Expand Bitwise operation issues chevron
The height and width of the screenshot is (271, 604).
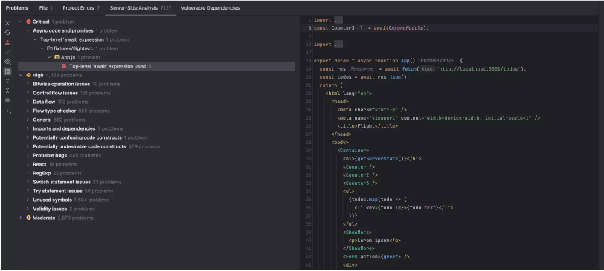(x=28, y=84)
